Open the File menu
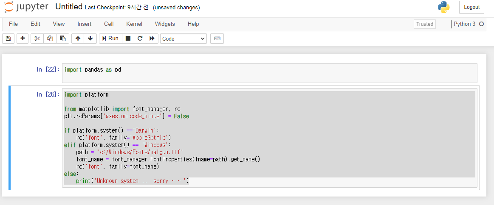This screenshot has width=494, height=205. coord(13,24)
